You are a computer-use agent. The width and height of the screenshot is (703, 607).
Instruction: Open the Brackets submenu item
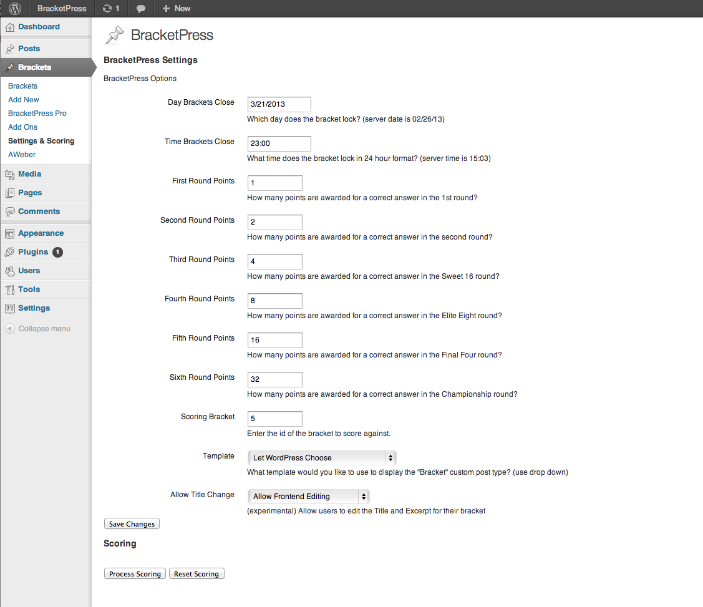[23, 86]
